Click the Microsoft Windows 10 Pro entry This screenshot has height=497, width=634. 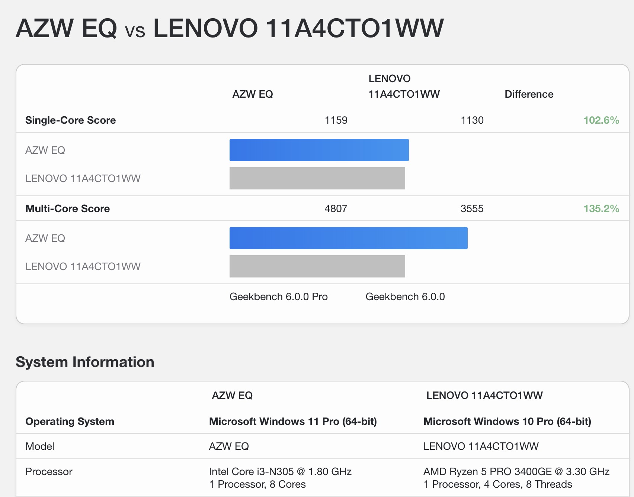click(x=507, y=422)
